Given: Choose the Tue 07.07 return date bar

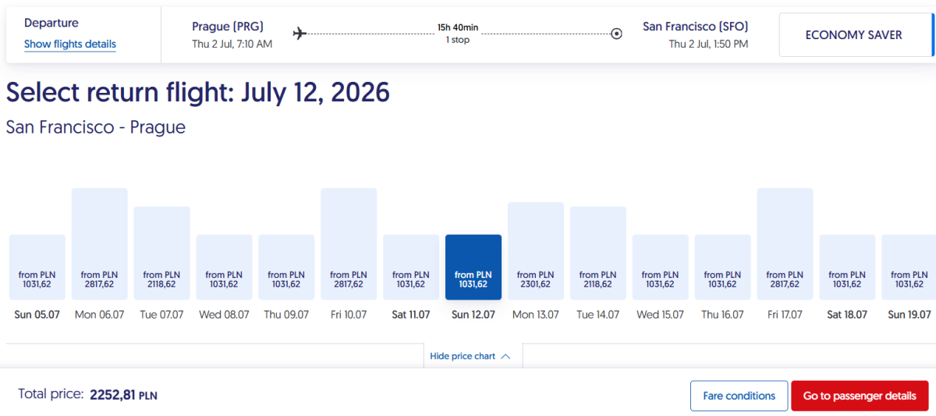Looking at the screenshot, I should point(161,253).
